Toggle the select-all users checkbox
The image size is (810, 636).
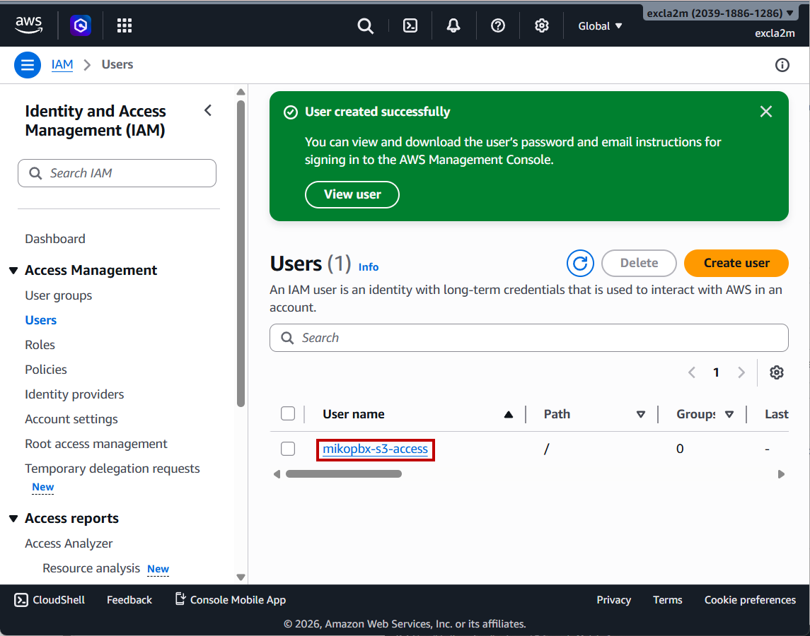[288, 414]
